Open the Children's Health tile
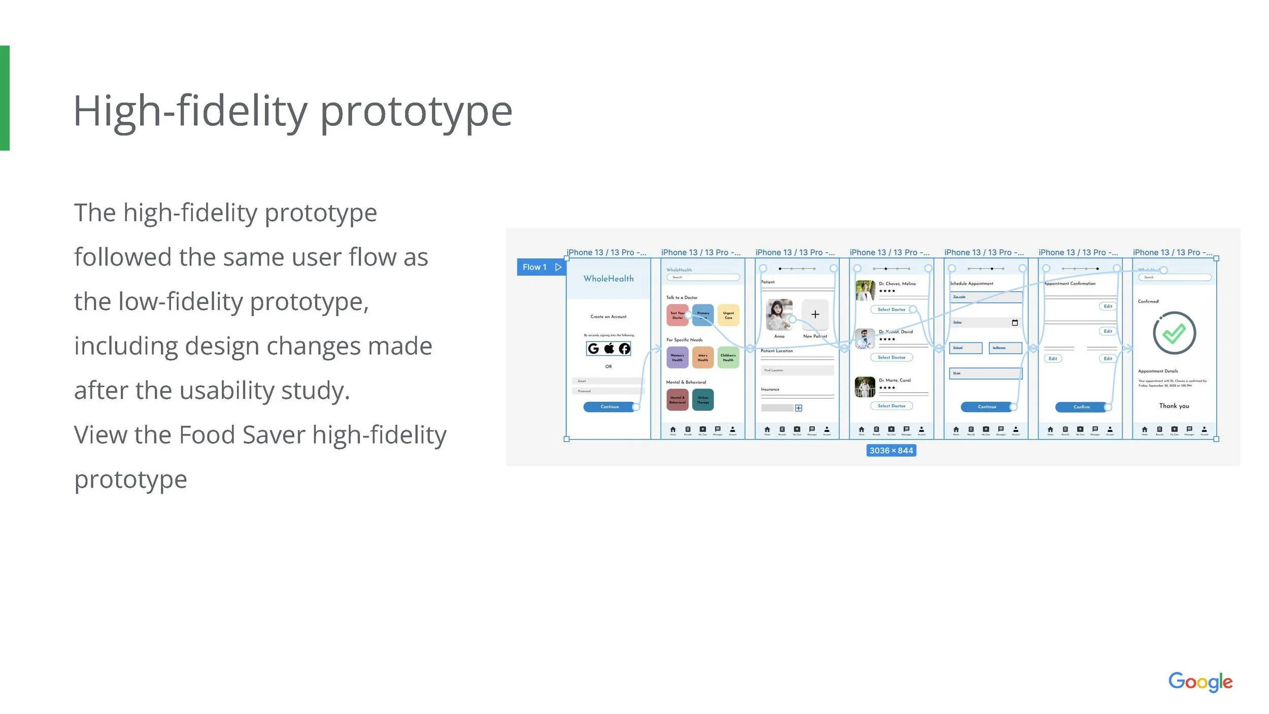 728,357
